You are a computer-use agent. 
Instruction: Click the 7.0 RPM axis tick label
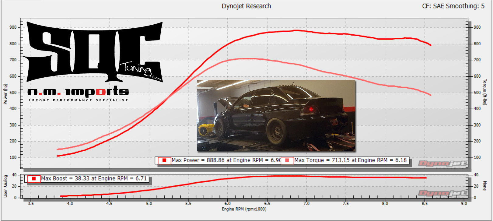[306, 203]
